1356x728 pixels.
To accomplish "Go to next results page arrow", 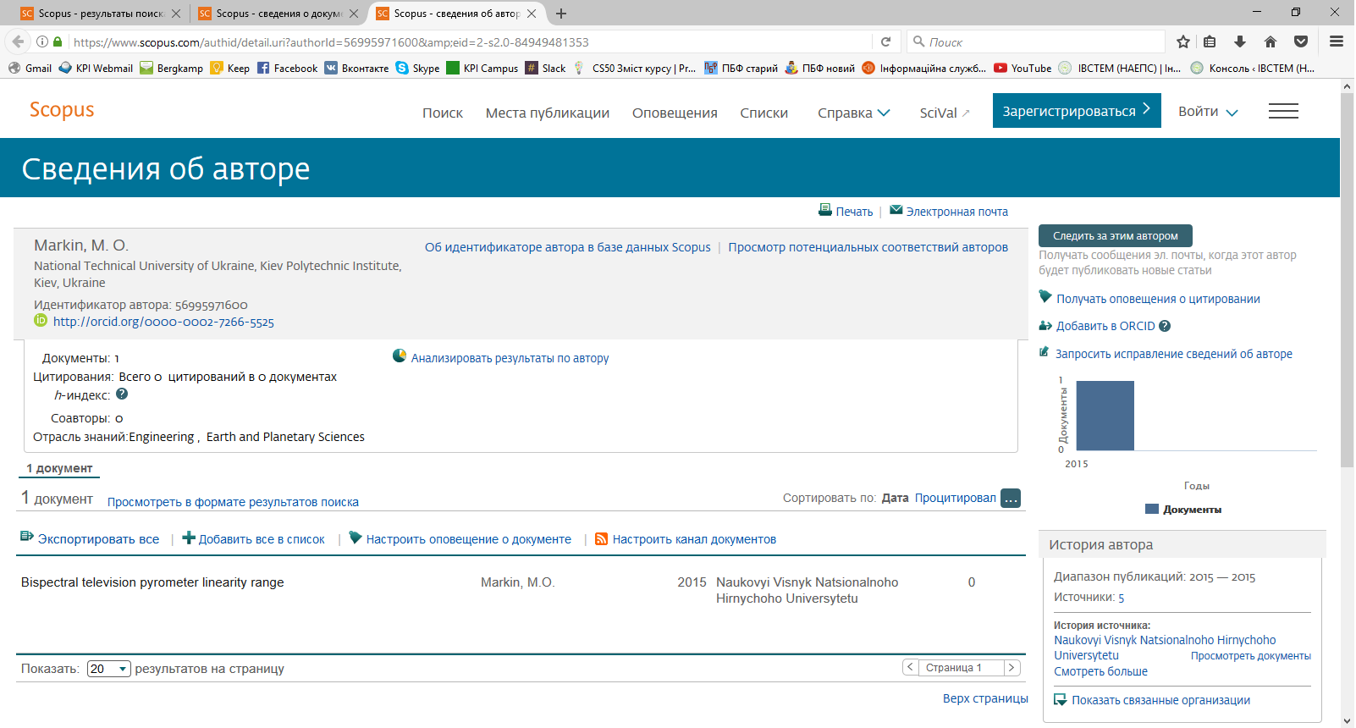I will pos(1011,668).
